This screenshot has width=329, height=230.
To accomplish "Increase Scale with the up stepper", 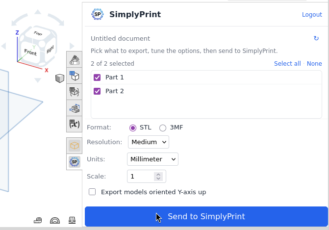I will coord(158,175).
